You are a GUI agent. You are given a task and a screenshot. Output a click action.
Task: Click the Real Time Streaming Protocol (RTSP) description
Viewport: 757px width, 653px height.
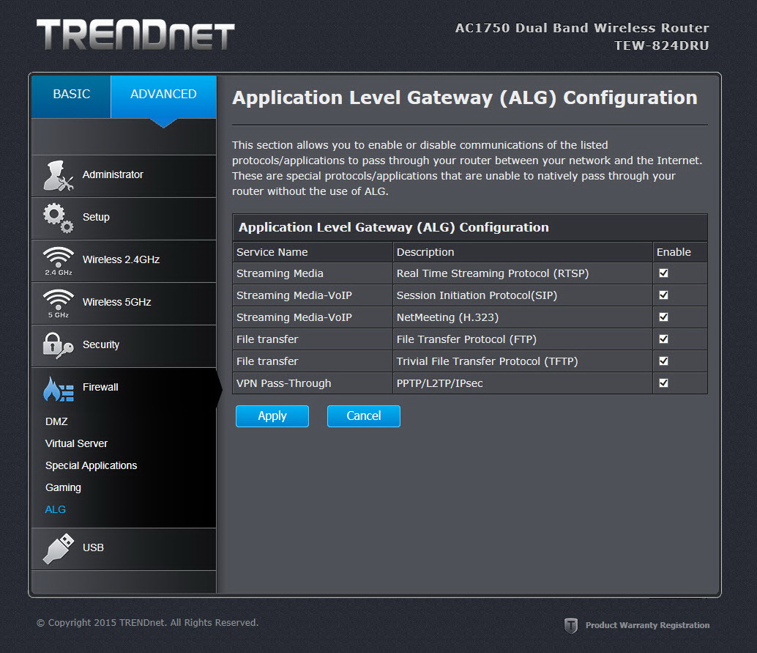pos(493,273)
